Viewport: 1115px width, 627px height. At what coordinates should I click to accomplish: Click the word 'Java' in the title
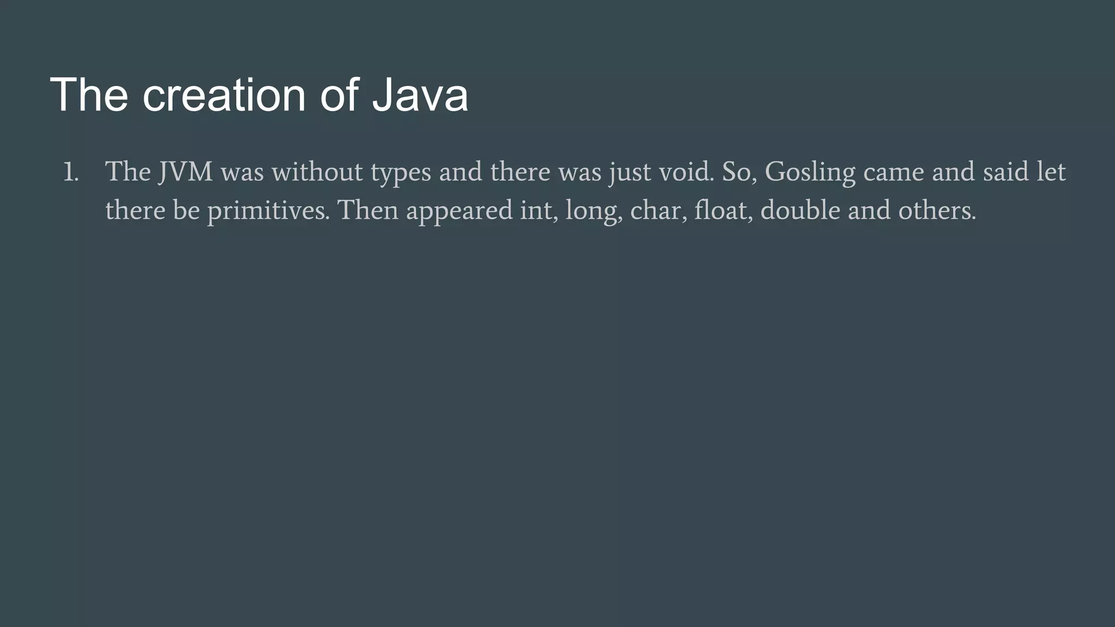(420, 95)
